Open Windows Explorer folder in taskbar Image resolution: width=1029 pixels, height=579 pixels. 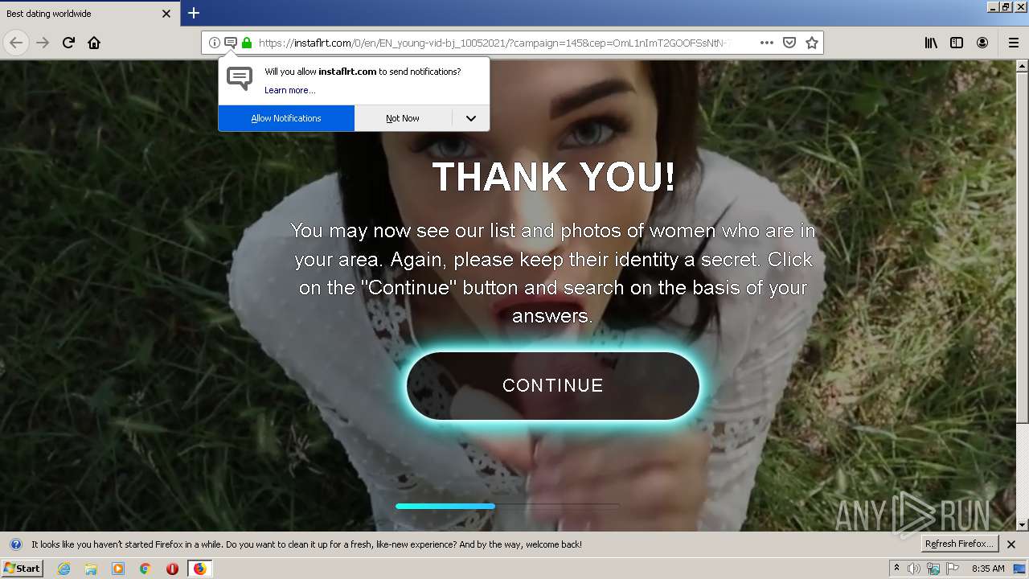[91, 569]
